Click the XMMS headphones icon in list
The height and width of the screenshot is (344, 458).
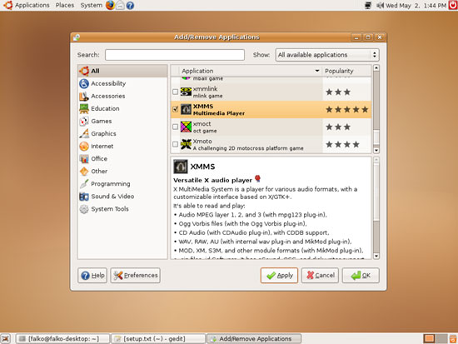186,109
